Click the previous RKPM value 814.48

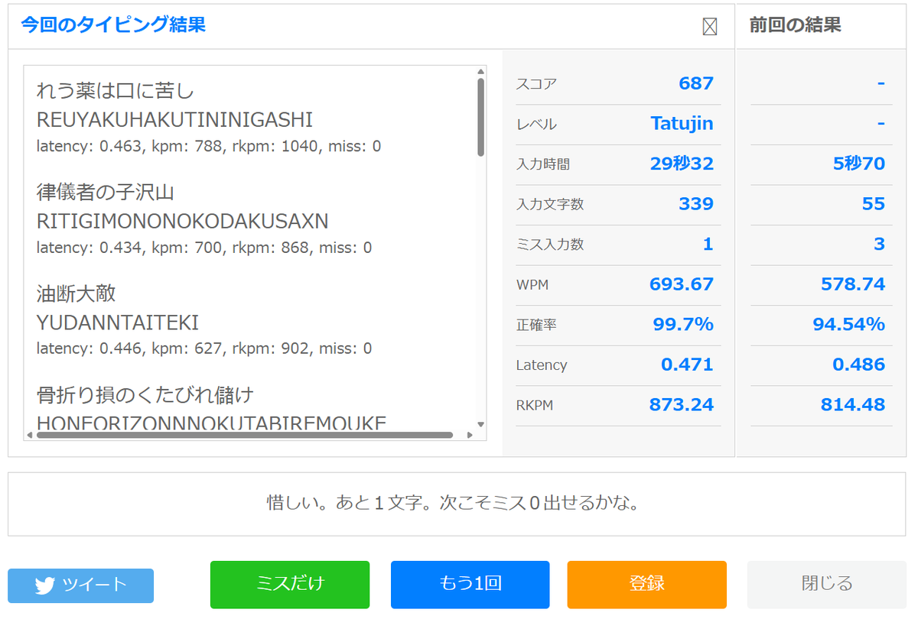853,405
